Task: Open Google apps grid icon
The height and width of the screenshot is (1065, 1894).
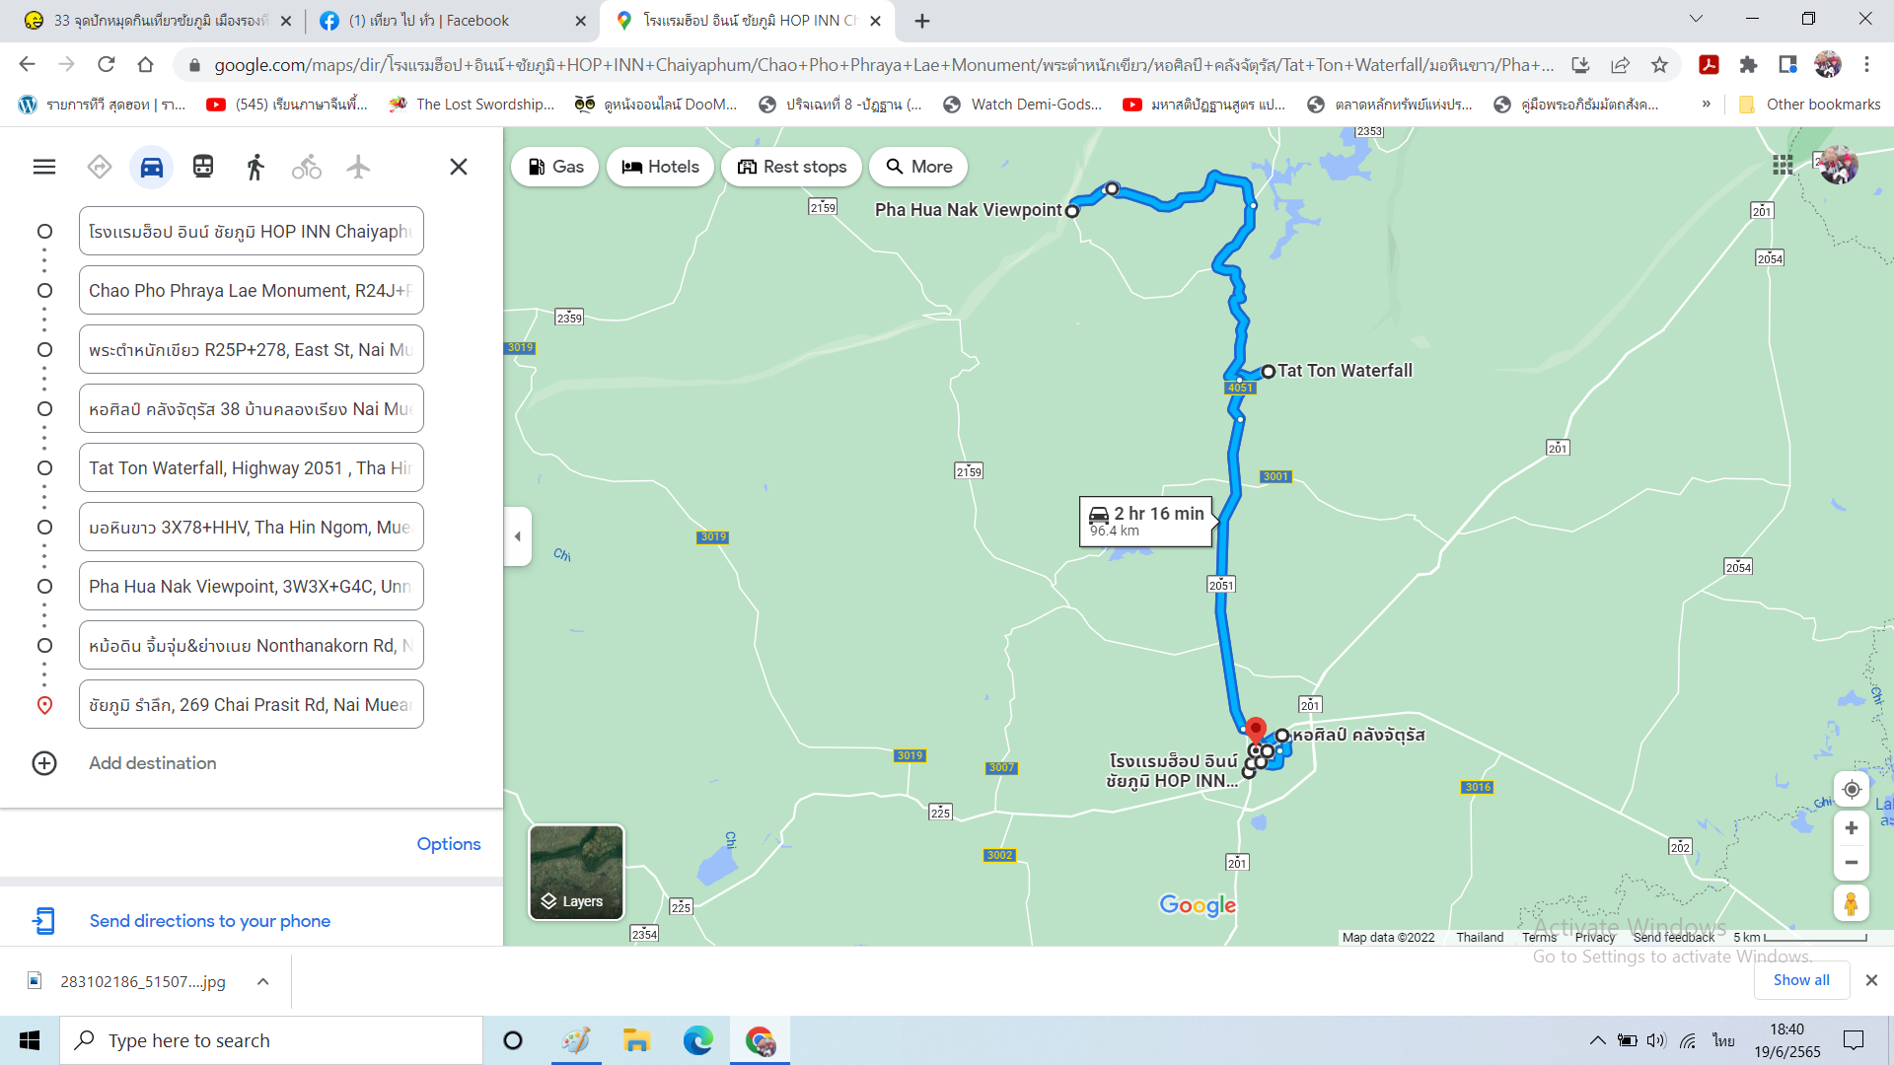Action: coord(1783,165)
